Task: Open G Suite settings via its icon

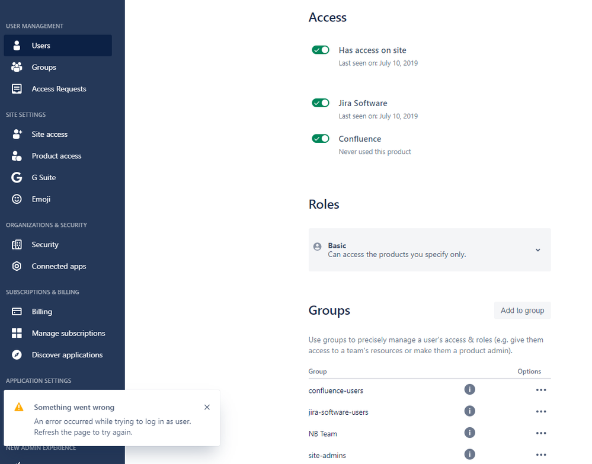Action: point(17,177)
